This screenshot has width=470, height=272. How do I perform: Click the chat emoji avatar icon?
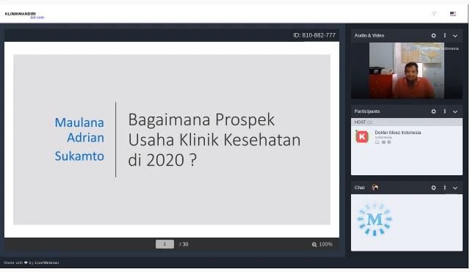coord(375,188)
